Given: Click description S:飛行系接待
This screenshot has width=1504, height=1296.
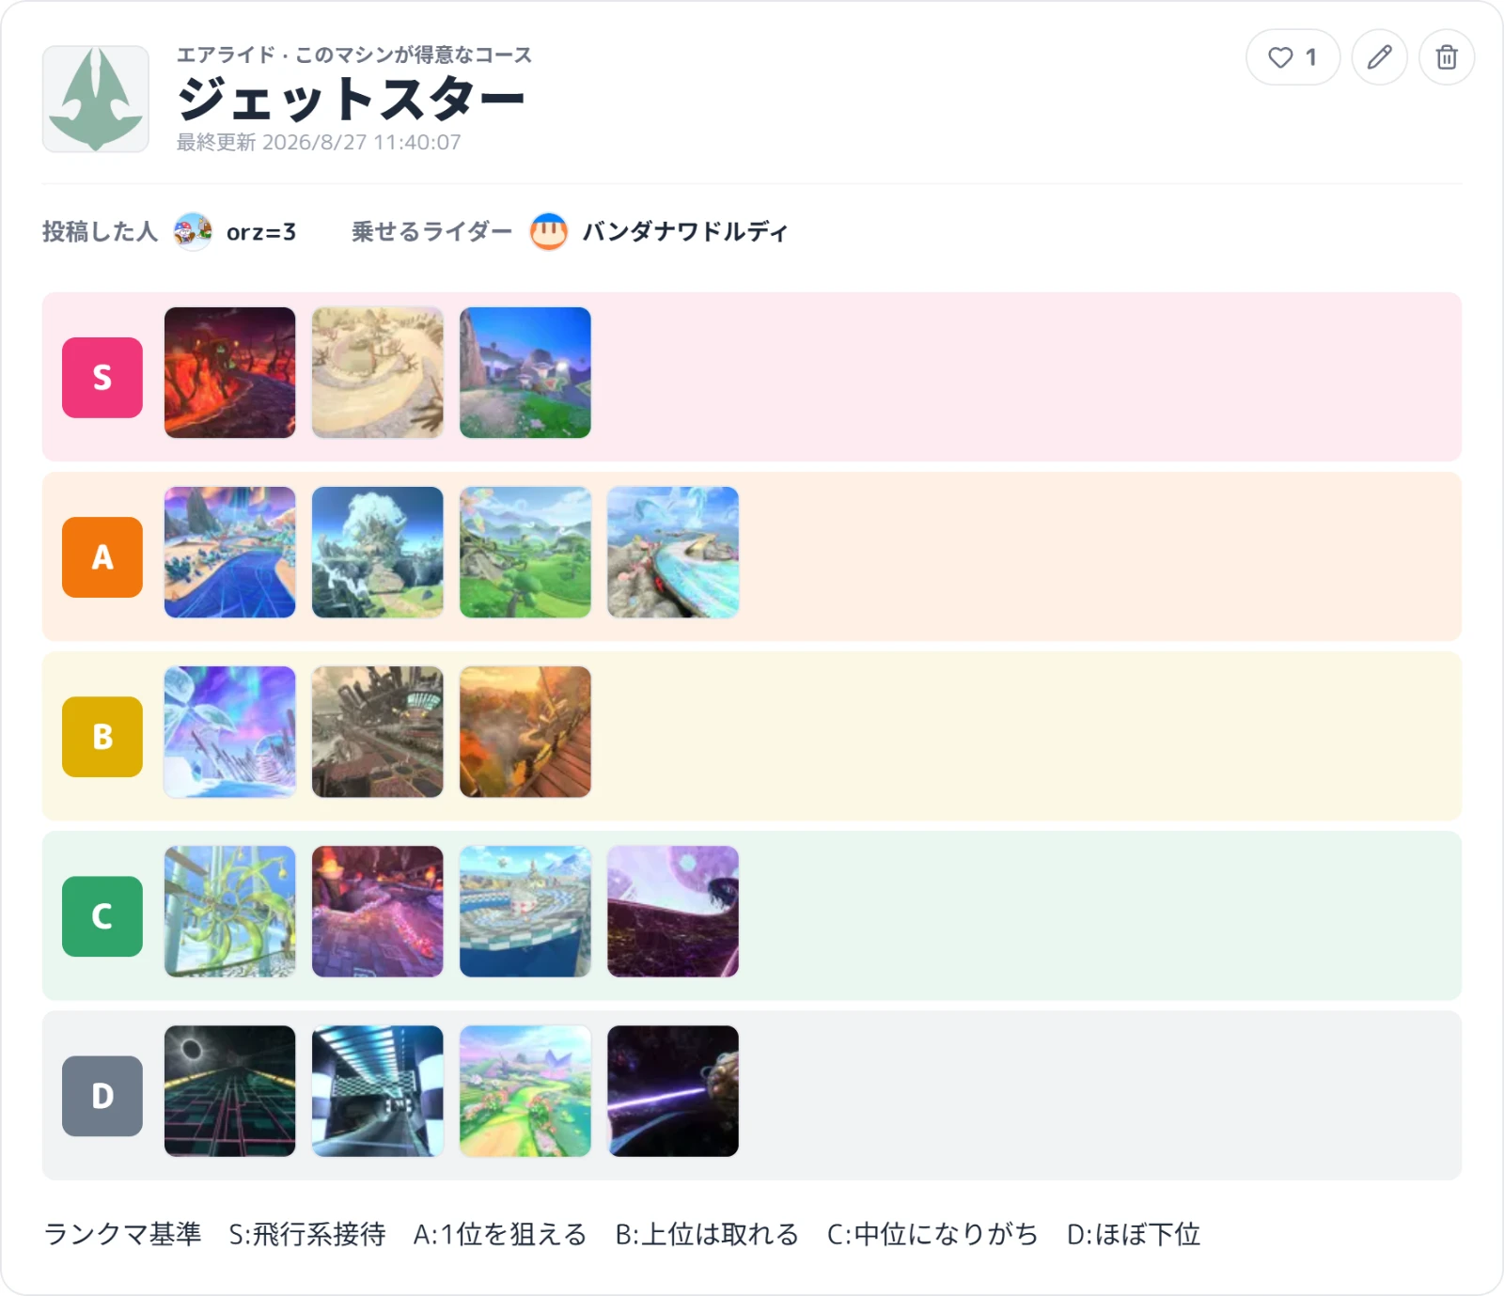Looking at the screenshot, I should coord(307,1234).
